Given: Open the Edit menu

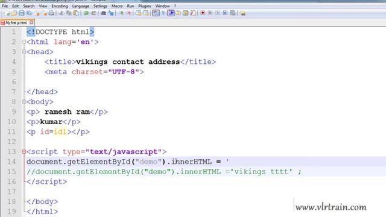Looking at the screenshot, I should pos(15,6).
